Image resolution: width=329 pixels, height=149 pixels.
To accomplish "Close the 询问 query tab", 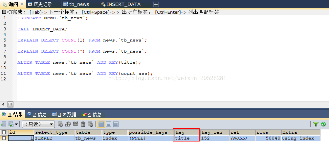I will click(22, 4).
